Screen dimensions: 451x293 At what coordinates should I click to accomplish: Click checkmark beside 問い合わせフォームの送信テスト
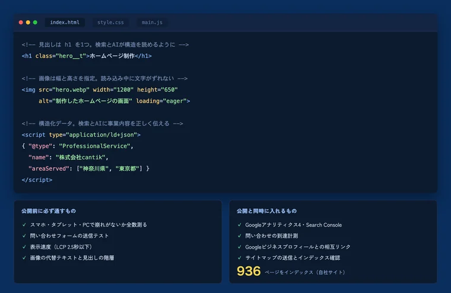click(x=24, y=236)
